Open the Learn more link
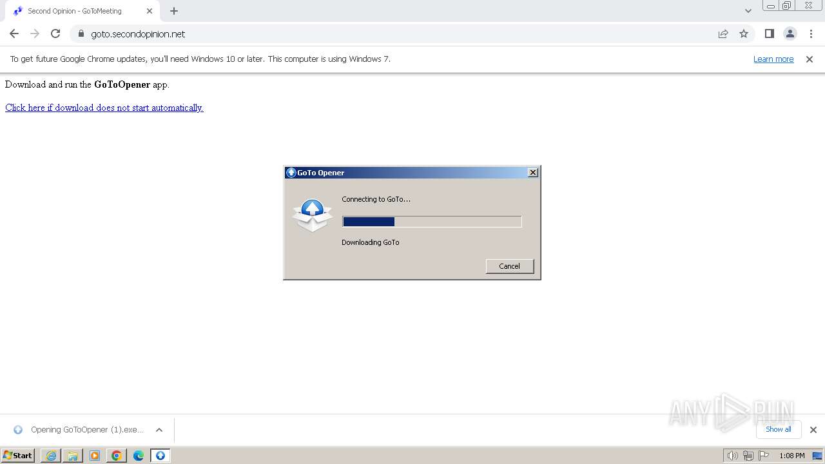Viewport: 825px width, 464px height. tap(773, 59)
